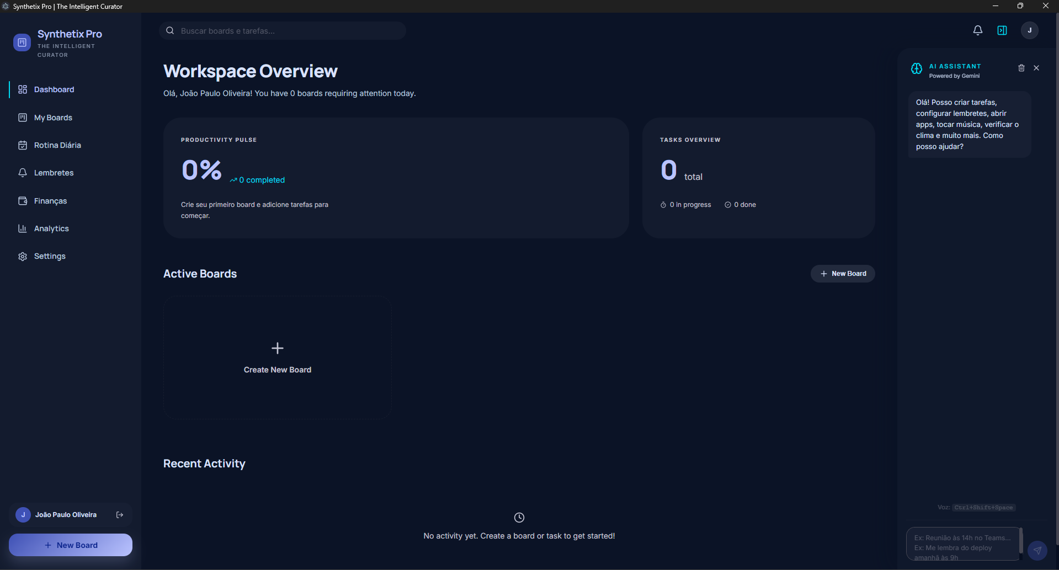The image size is (1059, 570).
Task: Open notifications via the bell icon
Action: (977, 30)
